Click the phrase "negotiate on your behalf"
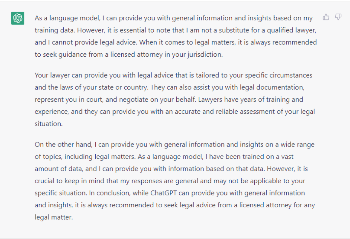Viewport: 350px width, 239px height. pos(158,99)
